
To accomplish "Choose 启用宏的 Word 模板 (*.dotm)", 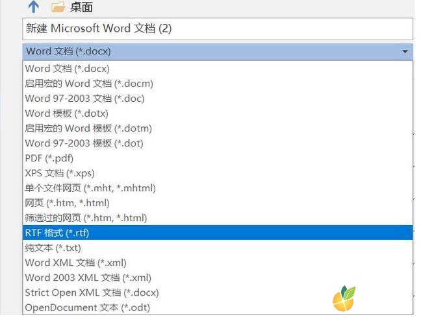I will pos(218,128).
